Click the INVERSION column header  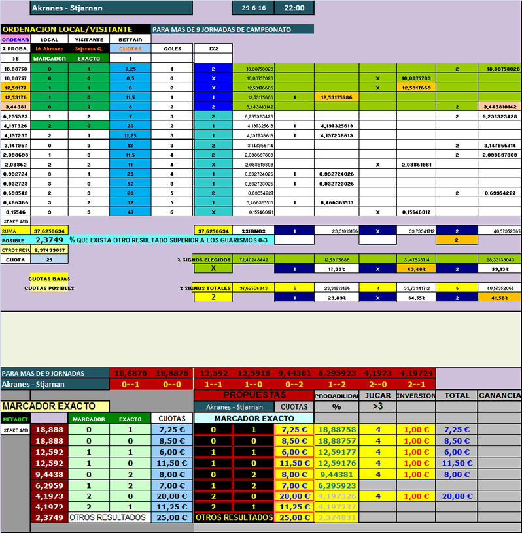[416, 396]
